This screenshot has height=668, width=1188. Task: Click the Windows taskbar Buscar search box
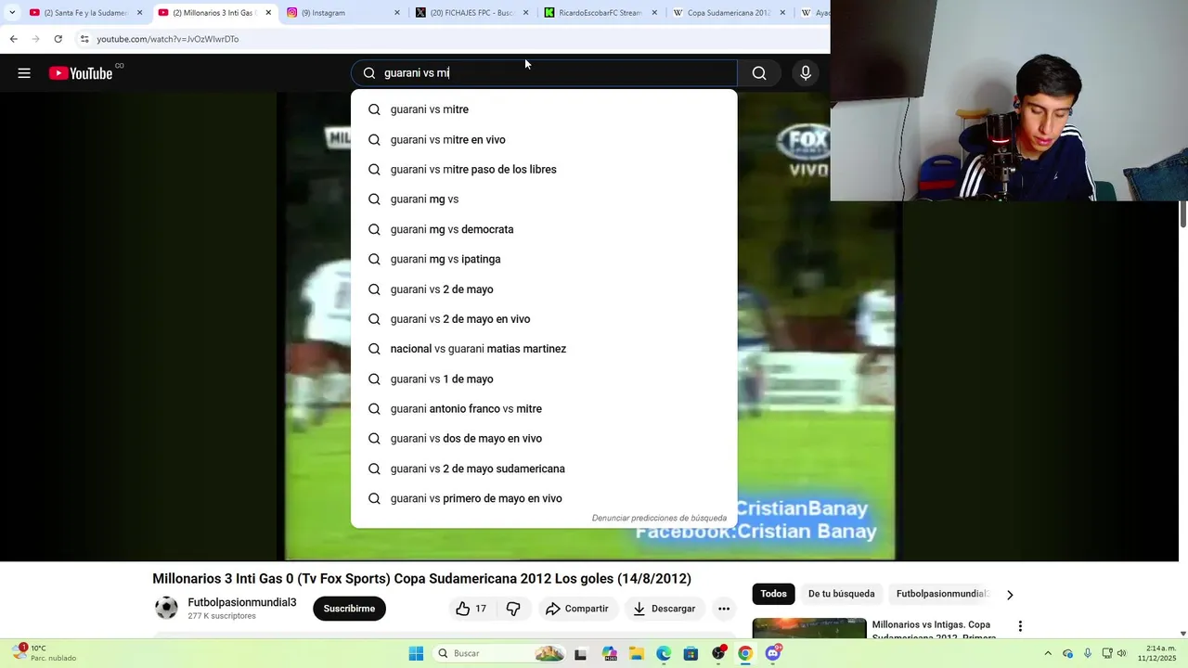[x=499, y=653]
